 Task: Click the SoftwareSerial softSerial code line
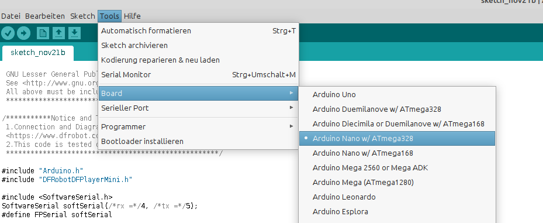click(100, 206)
